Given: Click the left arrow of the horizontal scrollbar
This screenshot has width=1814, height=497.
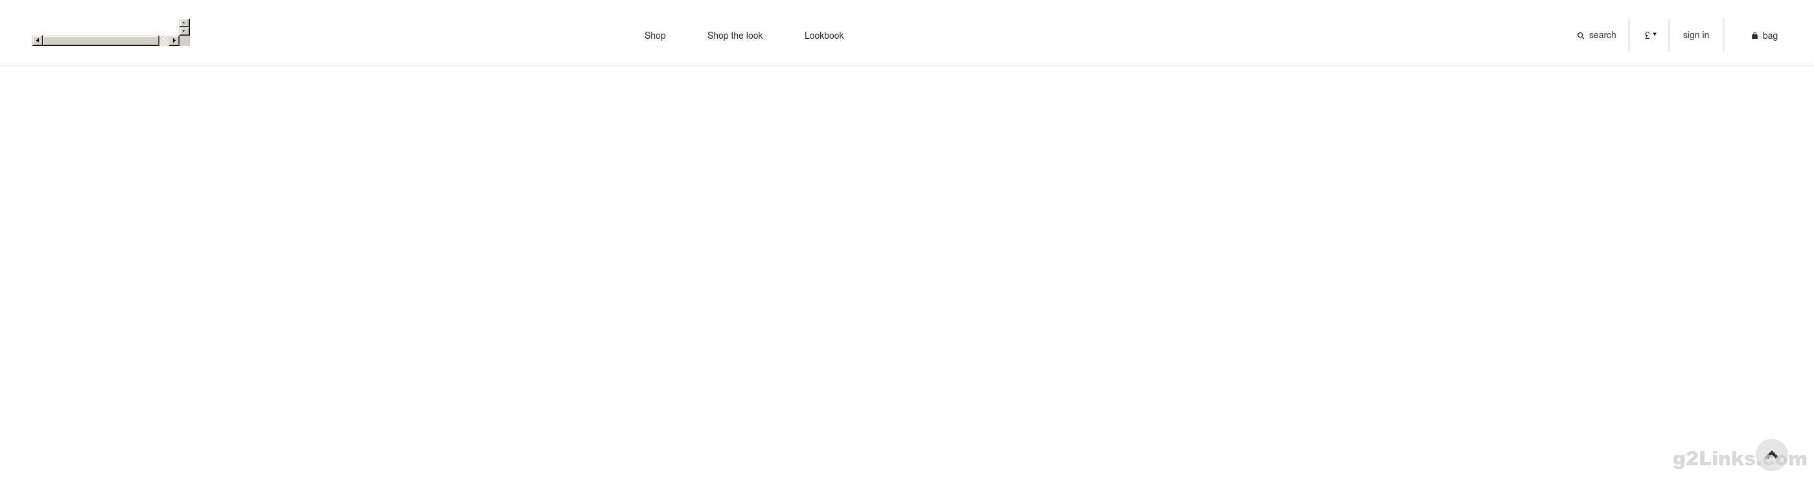Looking at the screenshot, I should point(38,41).
